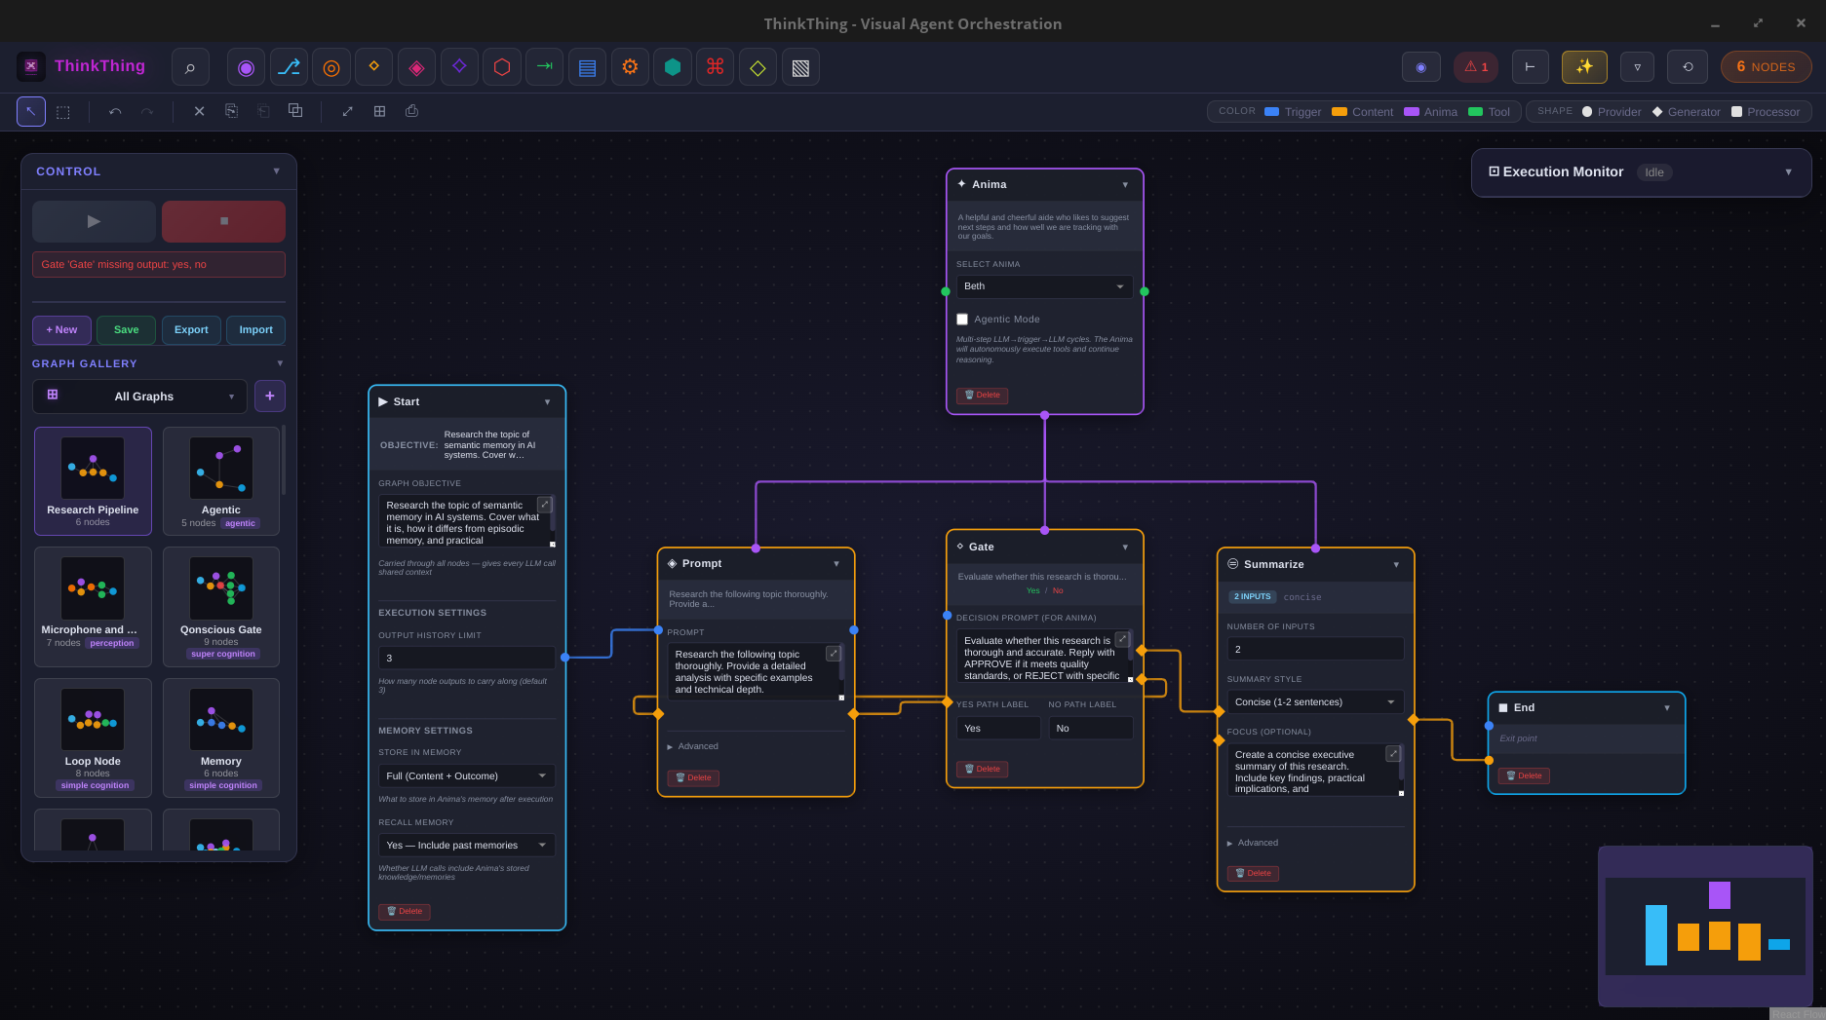The width and height of the screenshot is (1826, 1020).
Task: Open the Summary Style dropdown
Action: [x=1315, y=702]
